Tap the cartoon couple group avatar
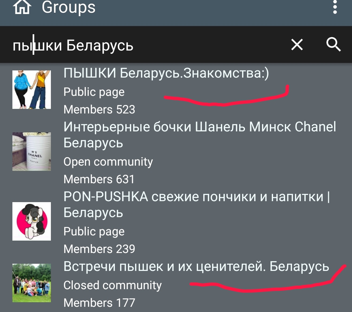 click(32, 90)
